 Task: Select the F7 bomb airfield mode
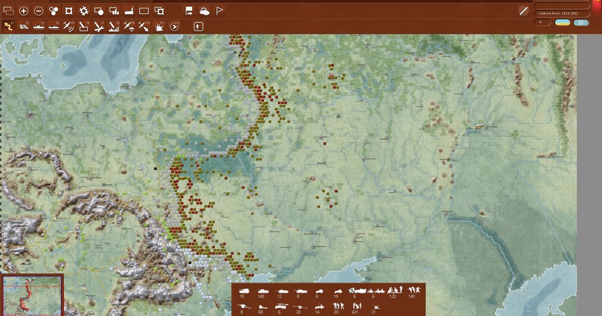pyautogui.click(x=99, y=26)
